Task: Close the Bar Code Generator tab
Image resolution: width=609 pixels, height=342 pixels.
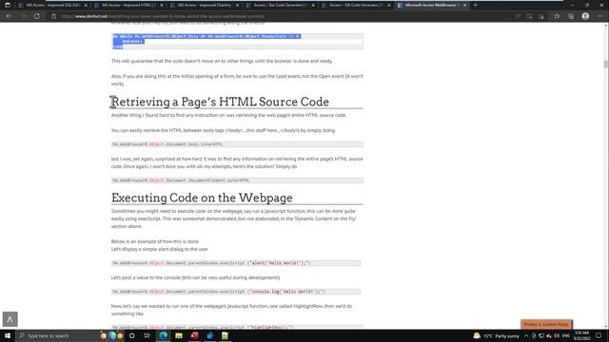Action: 313,6
